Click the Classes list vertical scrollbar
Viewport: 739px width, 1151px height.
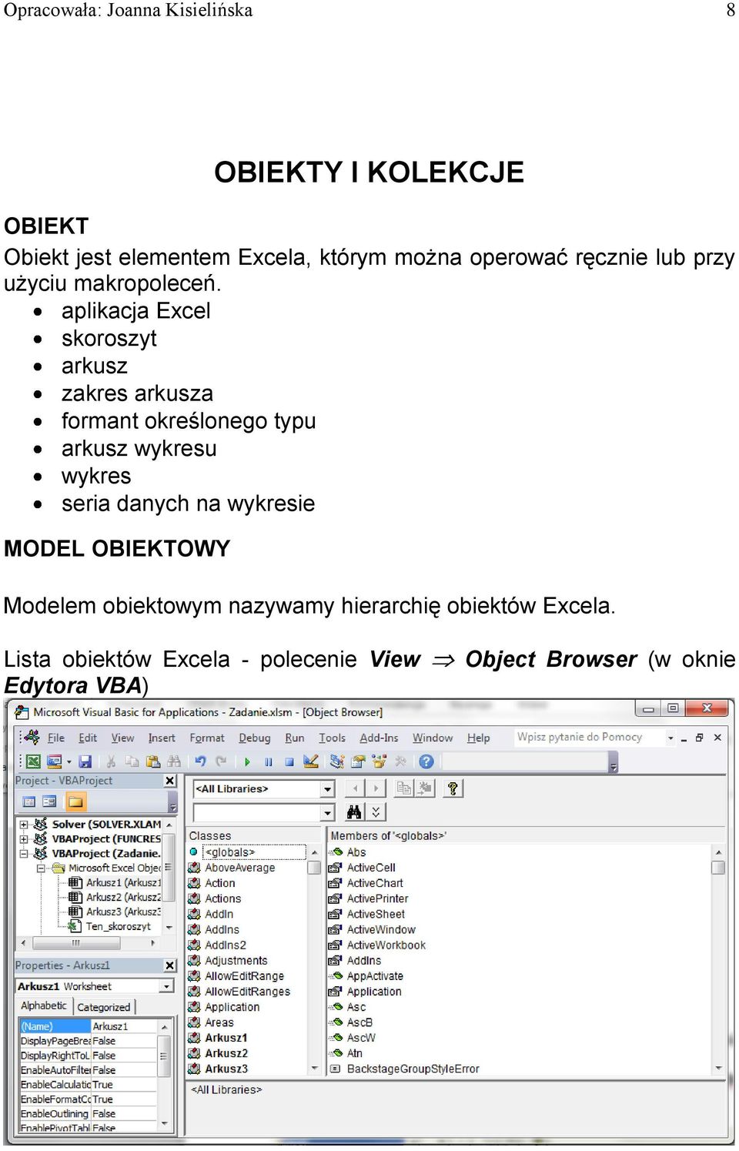point(314,960)
